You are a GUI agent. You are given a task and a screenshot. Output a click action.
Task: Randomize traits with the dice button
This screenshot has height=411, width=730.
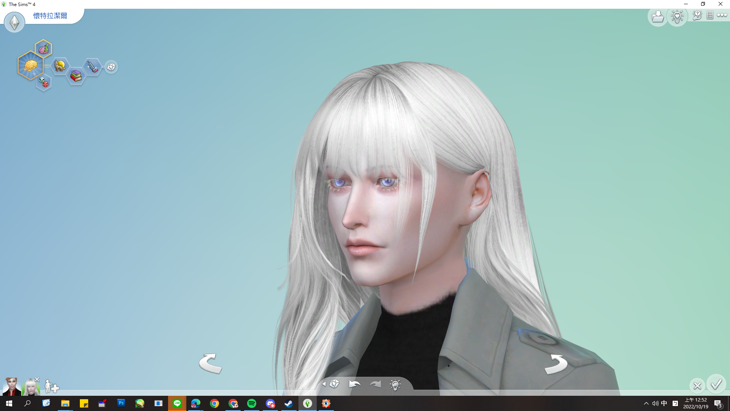pos(111,67)
